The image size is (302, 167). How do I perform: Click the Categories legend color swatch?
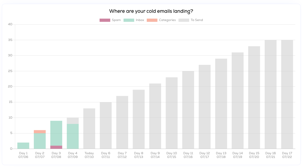pos(152,20)
